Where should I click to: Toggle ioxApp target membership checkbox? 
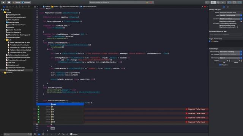pos(210,41)
